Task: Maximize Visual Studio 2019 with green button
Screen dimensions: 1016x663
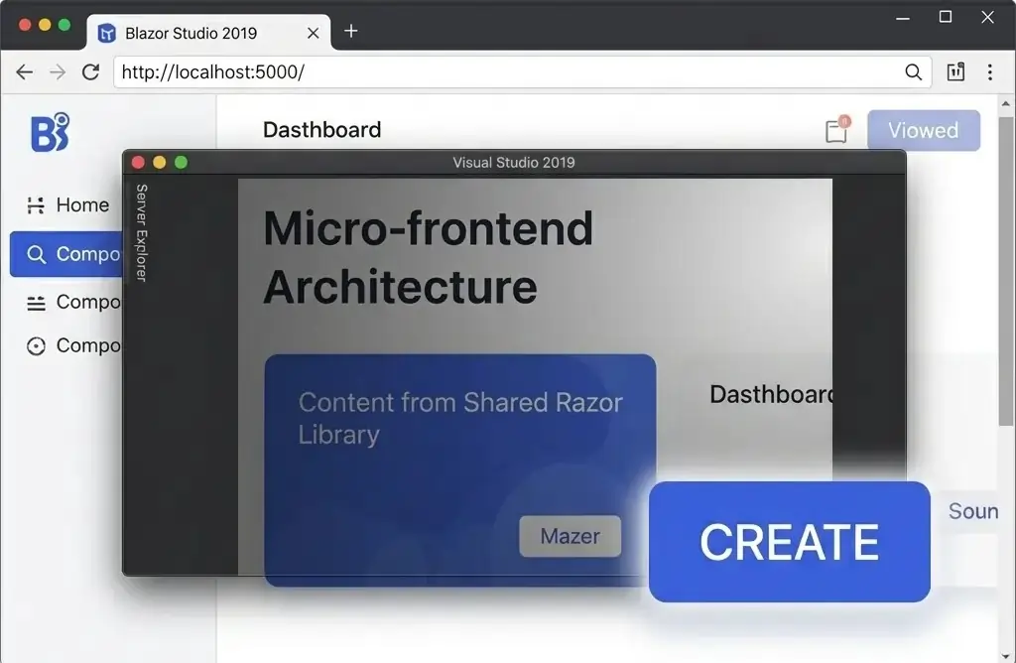Action: (x=181, y=162)
